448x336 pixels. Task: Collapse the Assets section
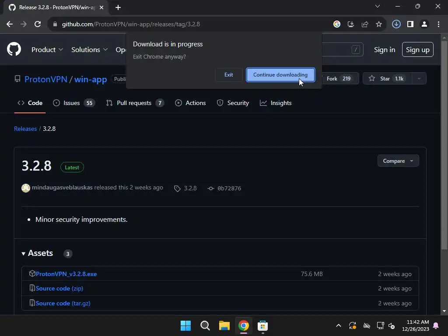(x=37, y=253)
